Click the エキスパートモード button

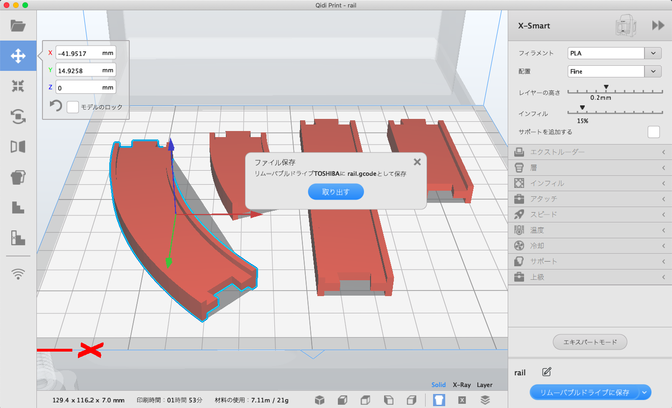pyautogui.click(x=589, y=342)
